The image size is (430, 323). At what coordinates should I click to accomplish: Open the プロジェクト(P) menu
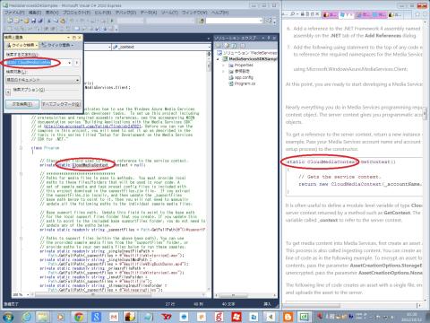[x=76, y=13]
